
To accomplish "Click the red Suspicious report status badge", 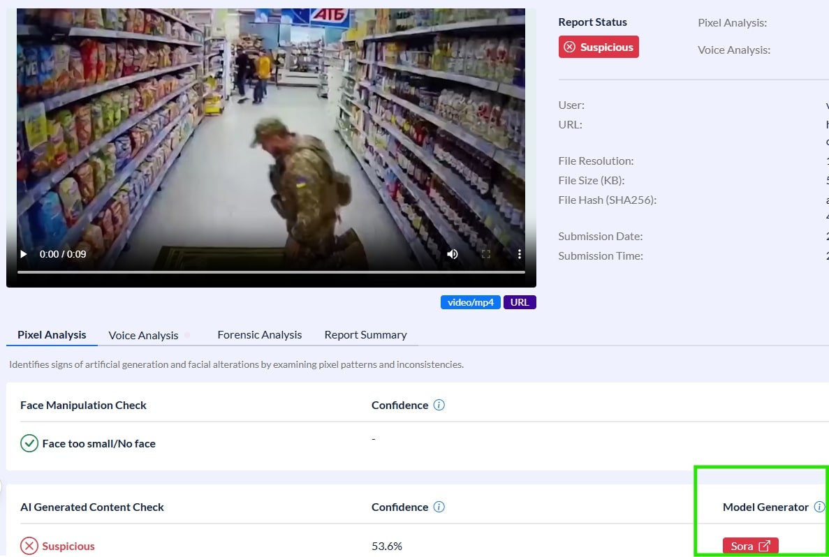I will pos(599,47).
